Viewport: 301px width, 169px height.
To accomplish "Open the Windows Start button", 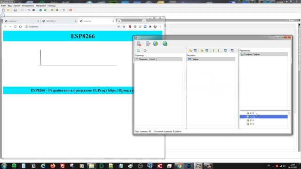I will tap(4, 166).
